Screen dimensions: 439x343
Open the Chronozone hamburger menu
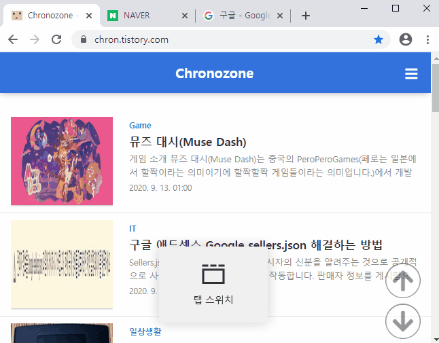(411, 73)
